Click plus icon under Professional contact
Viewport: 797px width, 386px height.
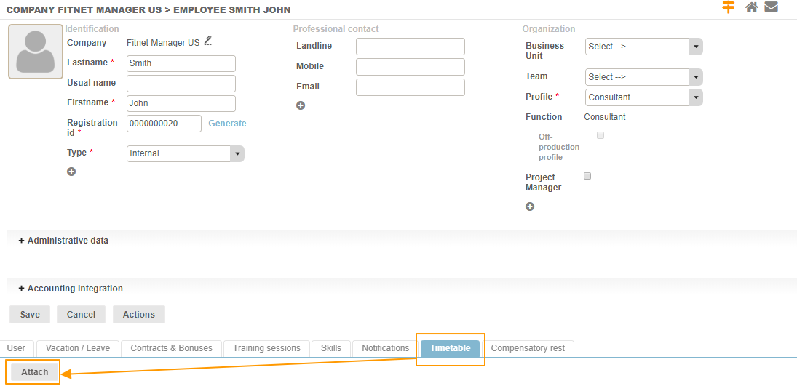[301, 105]
